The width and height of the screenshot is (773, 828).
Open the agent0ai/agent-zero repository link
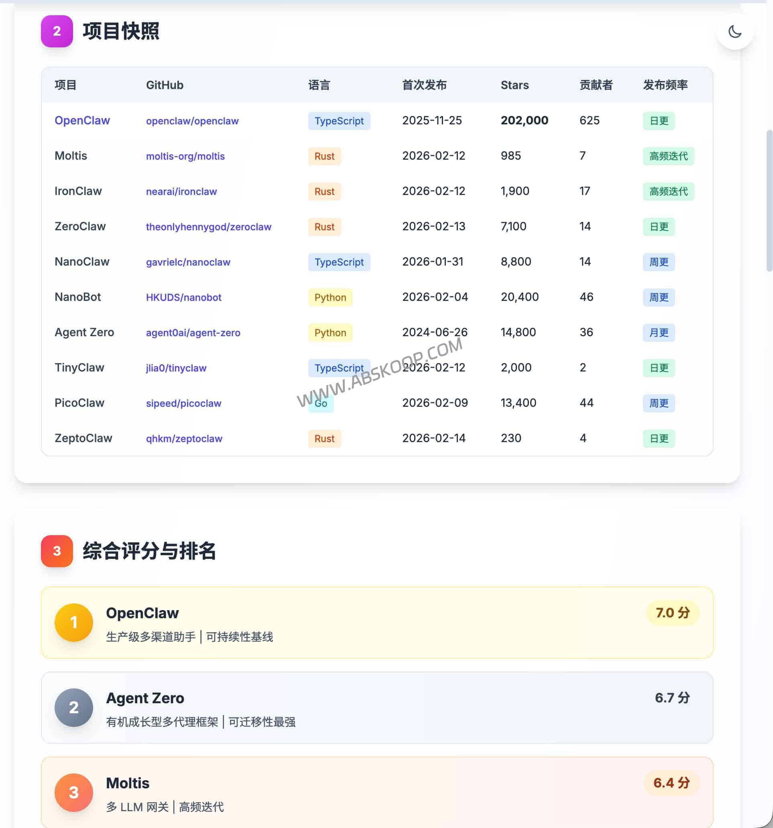pyautogui.click(x=193, y=333)
